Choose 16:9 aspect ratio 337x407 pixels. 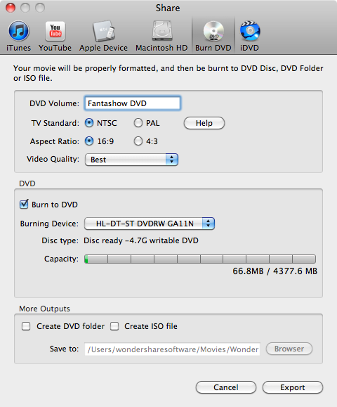[x=89, y=141]
